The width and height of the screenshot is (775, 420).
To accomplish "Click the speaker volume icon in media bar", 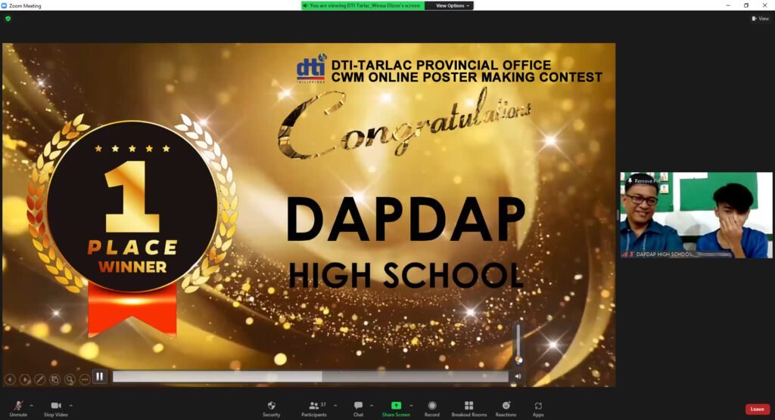I will (518, 377).
